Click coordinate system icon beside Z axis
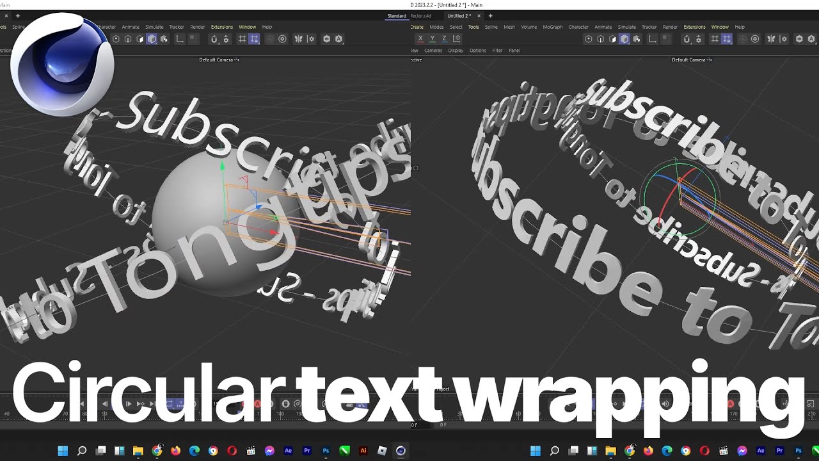Screen dimensions: 819x461 457,39
